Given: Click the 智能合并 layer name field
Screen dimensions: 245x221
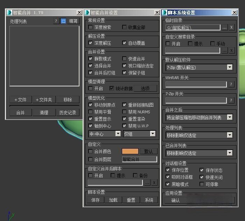Looking at the screenshot, I should point(139,159).
